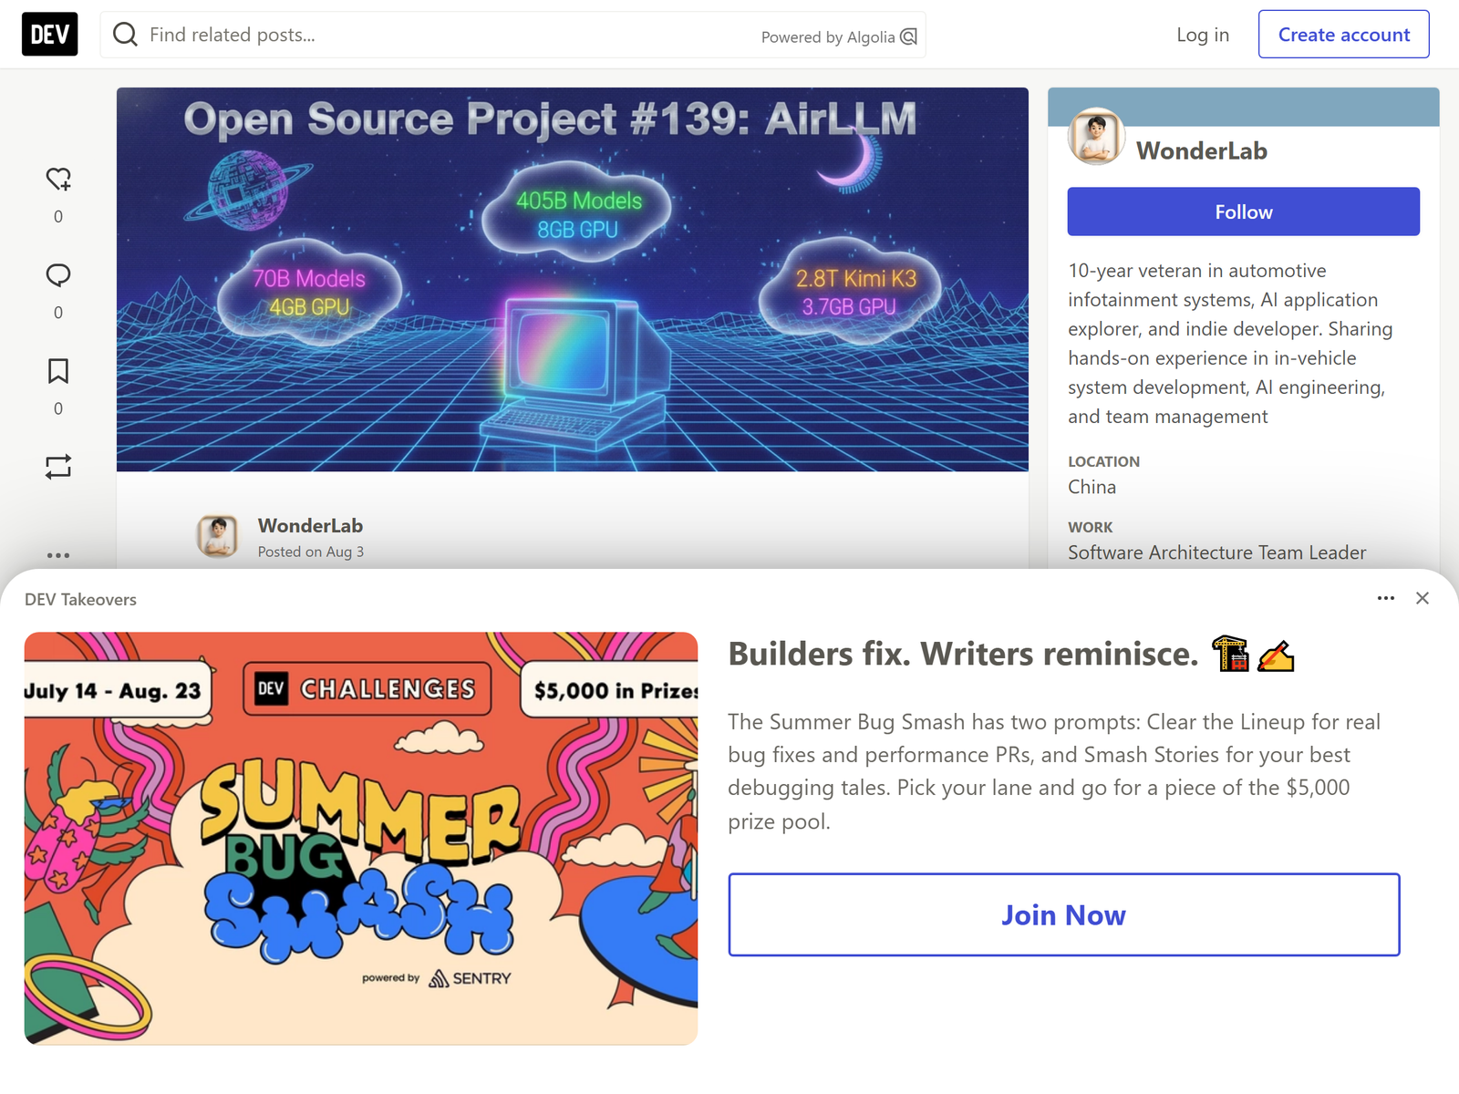1459x1094 pixels.
Task: Click the Log in link
Action: [1203, 35]
